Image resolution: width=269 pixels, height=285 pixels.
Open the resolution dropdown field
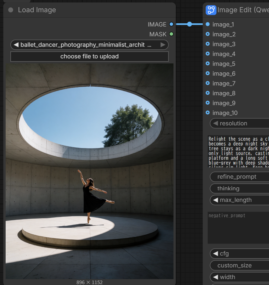point(240,123)
